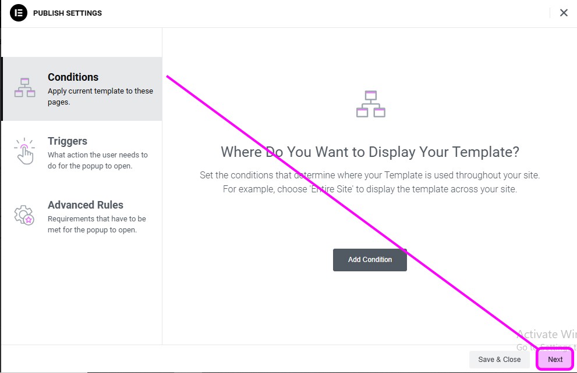Screen dimensions: 577x373
Task: Click the PUBLISH SETTINGS title text
Action: [x=68, y=13]
